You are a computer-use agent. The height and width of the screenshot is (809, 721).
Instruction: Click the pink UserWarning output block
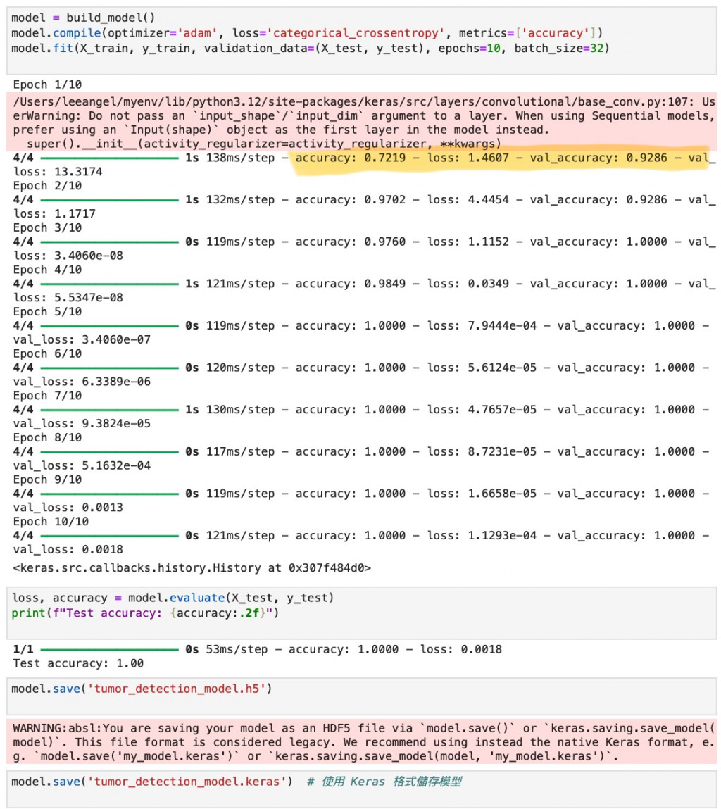click(361, 123)
